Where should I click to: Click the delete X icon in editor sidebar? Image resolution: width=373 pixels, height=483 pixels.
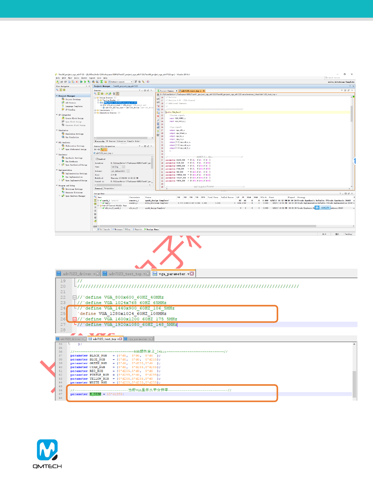point(158,116)
